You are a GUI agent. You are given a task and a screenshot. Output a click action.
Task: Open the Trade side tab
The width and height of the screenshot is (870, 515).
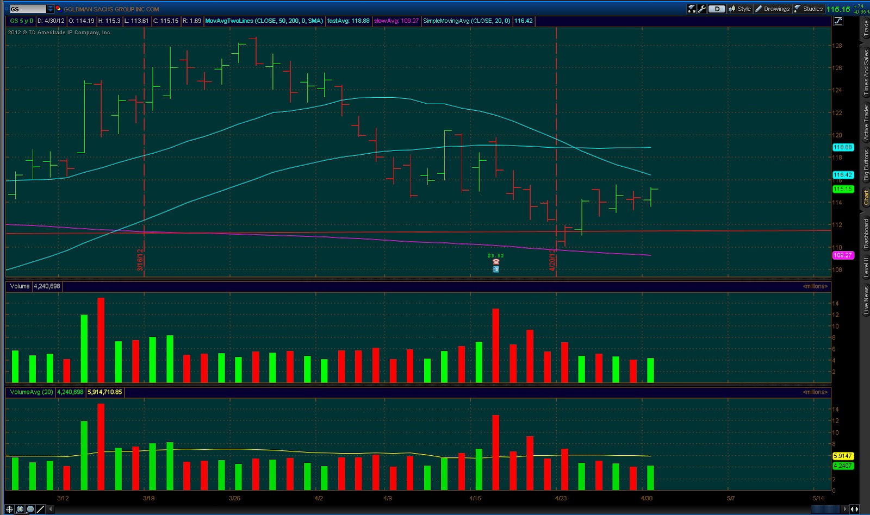[866, 28]
